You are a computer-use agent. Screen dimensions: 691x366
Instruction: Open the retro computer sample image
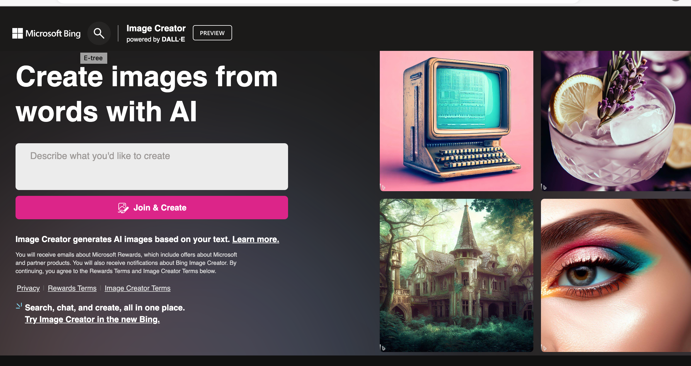457,121
